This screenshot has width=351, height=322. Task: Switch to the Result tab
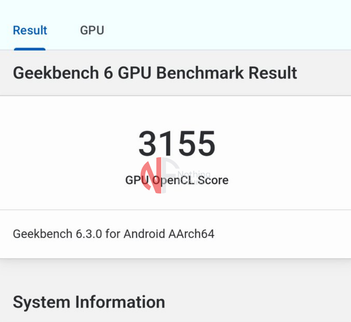[30, 30]
